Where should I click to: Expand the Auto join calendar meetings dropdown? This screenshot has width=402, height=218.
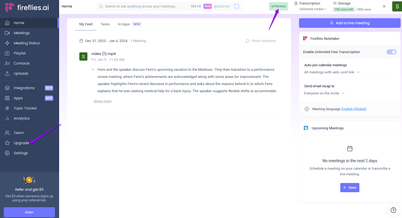(332, 72)
